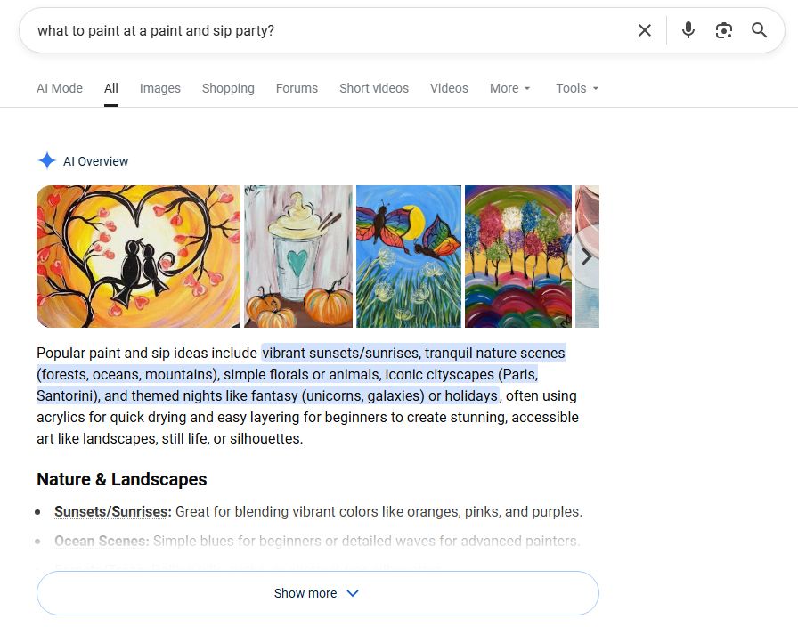798x627 pixels.
Task: Click the Sunsets/Sunrises underlined link
Action: tap(112, 512)
